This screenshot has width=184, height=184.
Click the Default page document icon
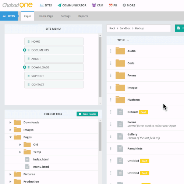(120, 112)
